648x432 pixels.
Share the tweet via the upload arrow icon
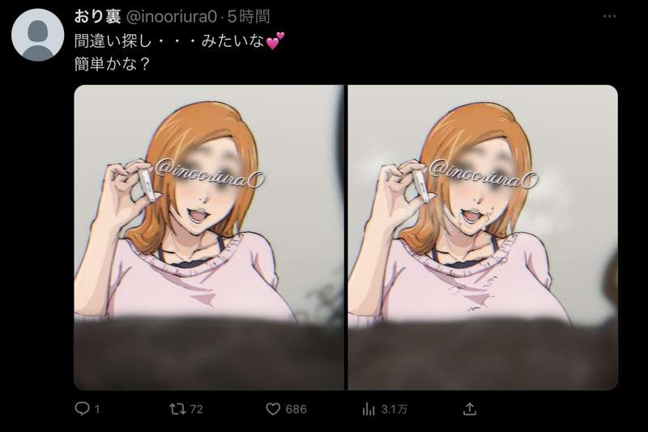[x=470, y=409]
